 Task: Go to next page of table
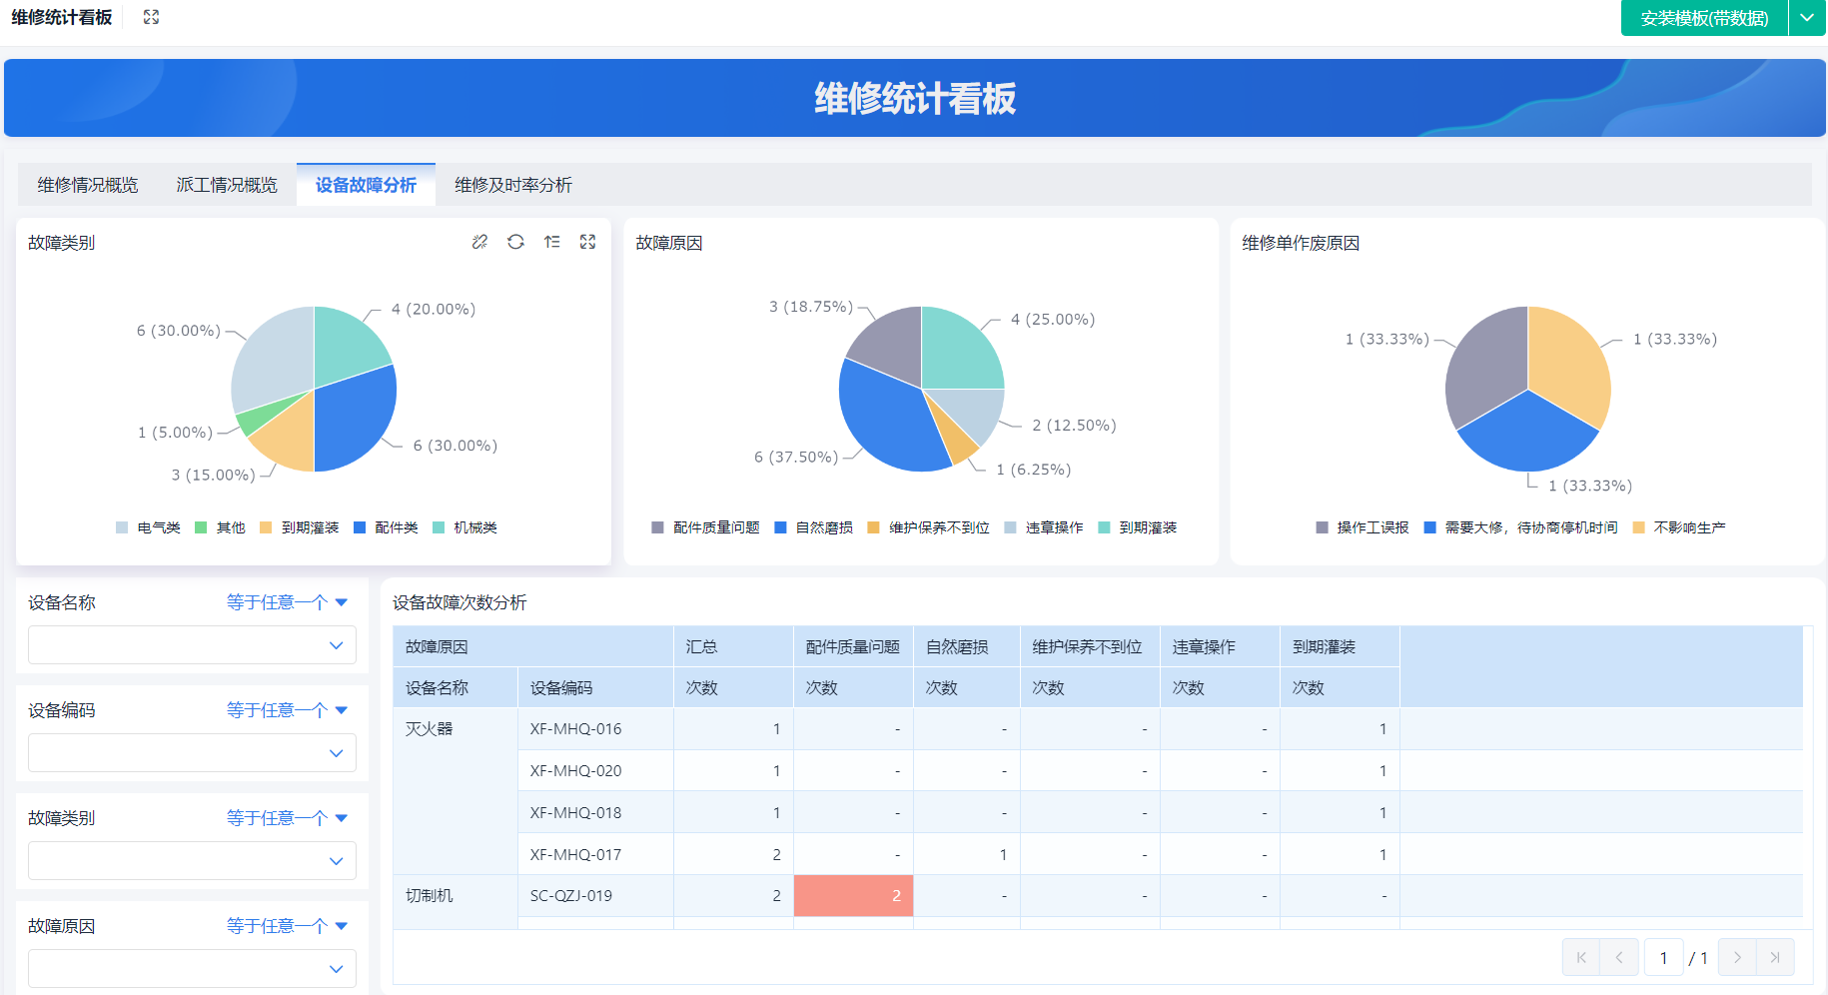tap(1737, 957)
